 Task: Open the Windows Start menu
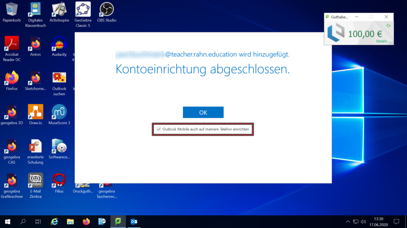click(8, 222)
